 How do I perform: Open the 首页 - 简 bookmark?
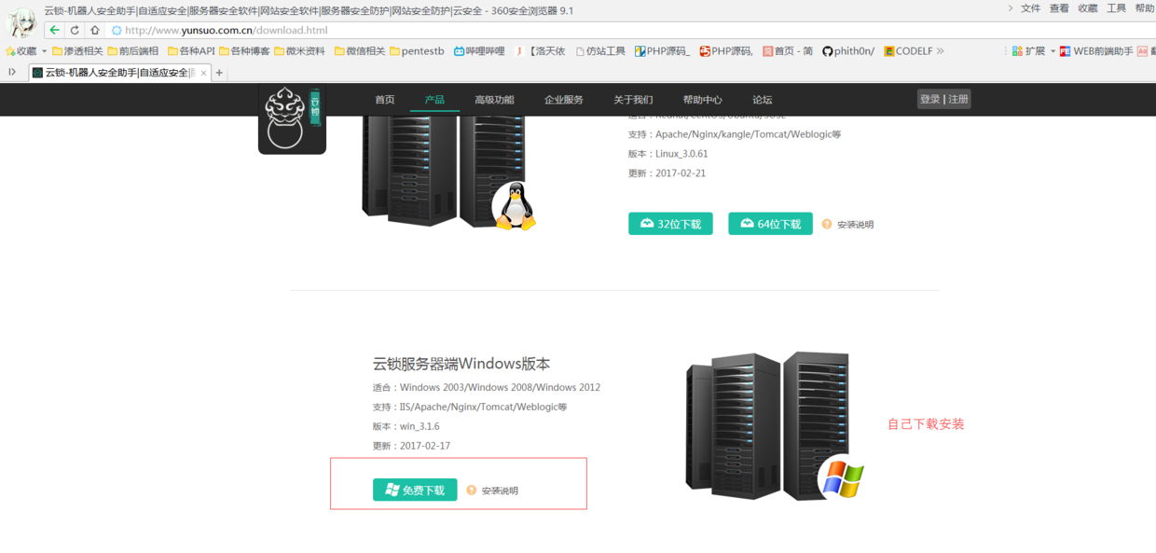[x=788, y=51]
